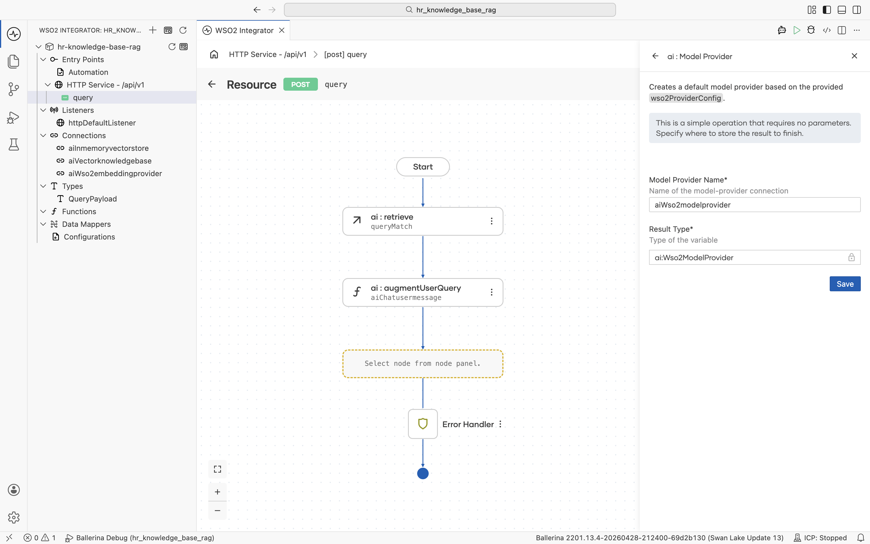
Task: Click the lock icon in the Result Type field
Action: [x=851, y=257]
